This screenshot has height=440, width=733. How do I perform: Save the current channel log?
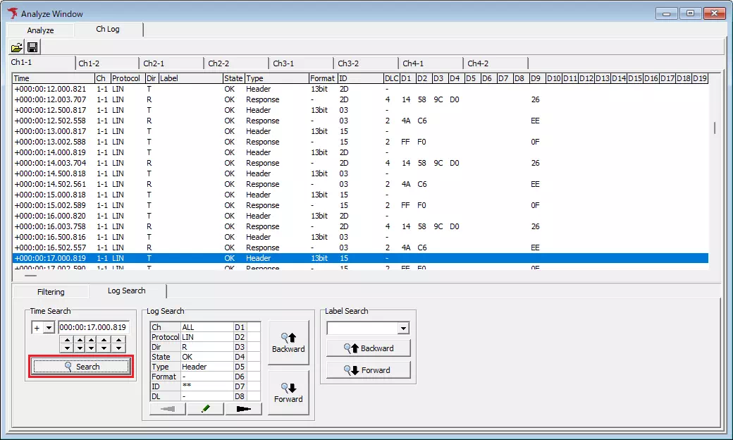click(x=32, y=46)
